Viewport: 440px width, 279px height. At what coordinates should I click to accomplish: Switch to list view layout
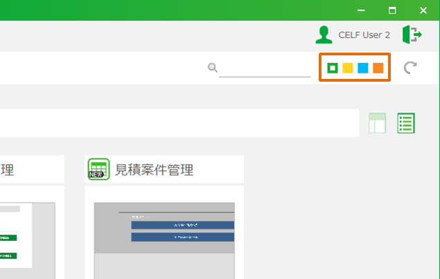pyautogui.click(x=406, y=123)
